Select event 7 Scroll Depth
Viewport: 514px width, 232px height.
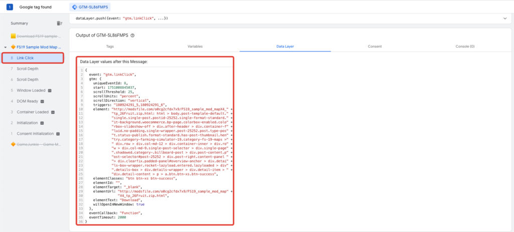click(x=27, y=69)
